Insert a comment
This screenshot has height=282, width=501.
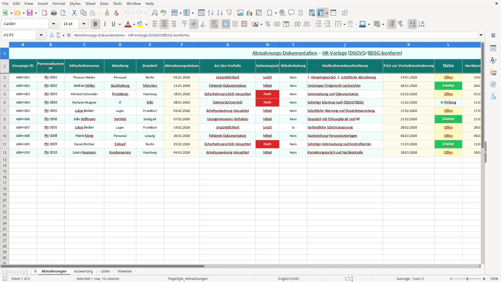pyautogui.click(x=291, y=13)
